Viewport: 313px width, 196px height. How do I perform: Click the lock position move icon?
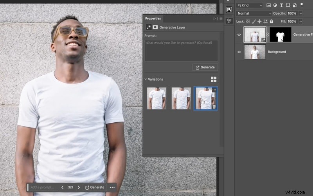click(260, 21)
